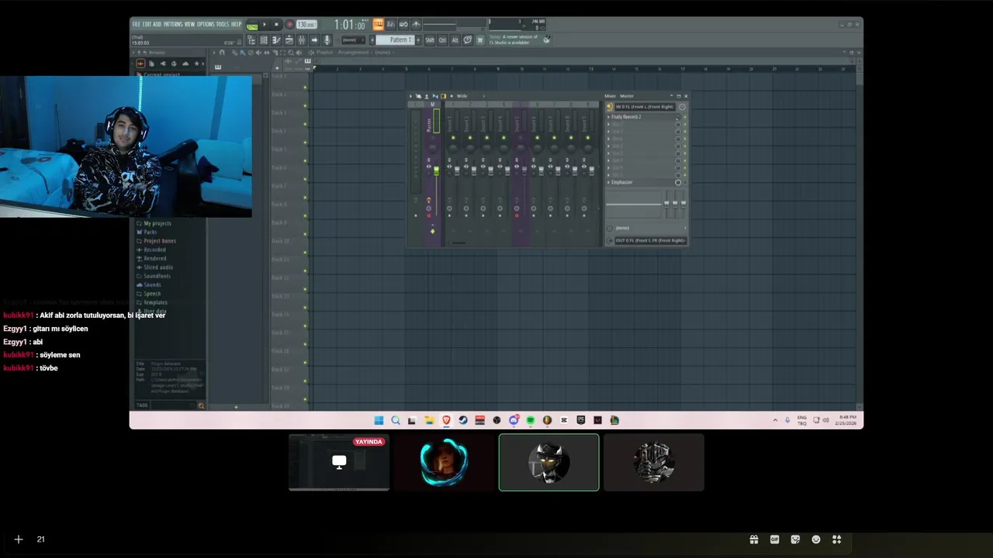The width and height of the screenshot is (993, 558).
Task: Open the ADD menu
Action: (157, 24)
